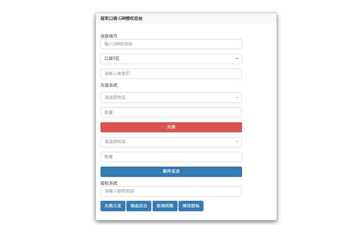Open 物品后台 via its button

[139, 206]
